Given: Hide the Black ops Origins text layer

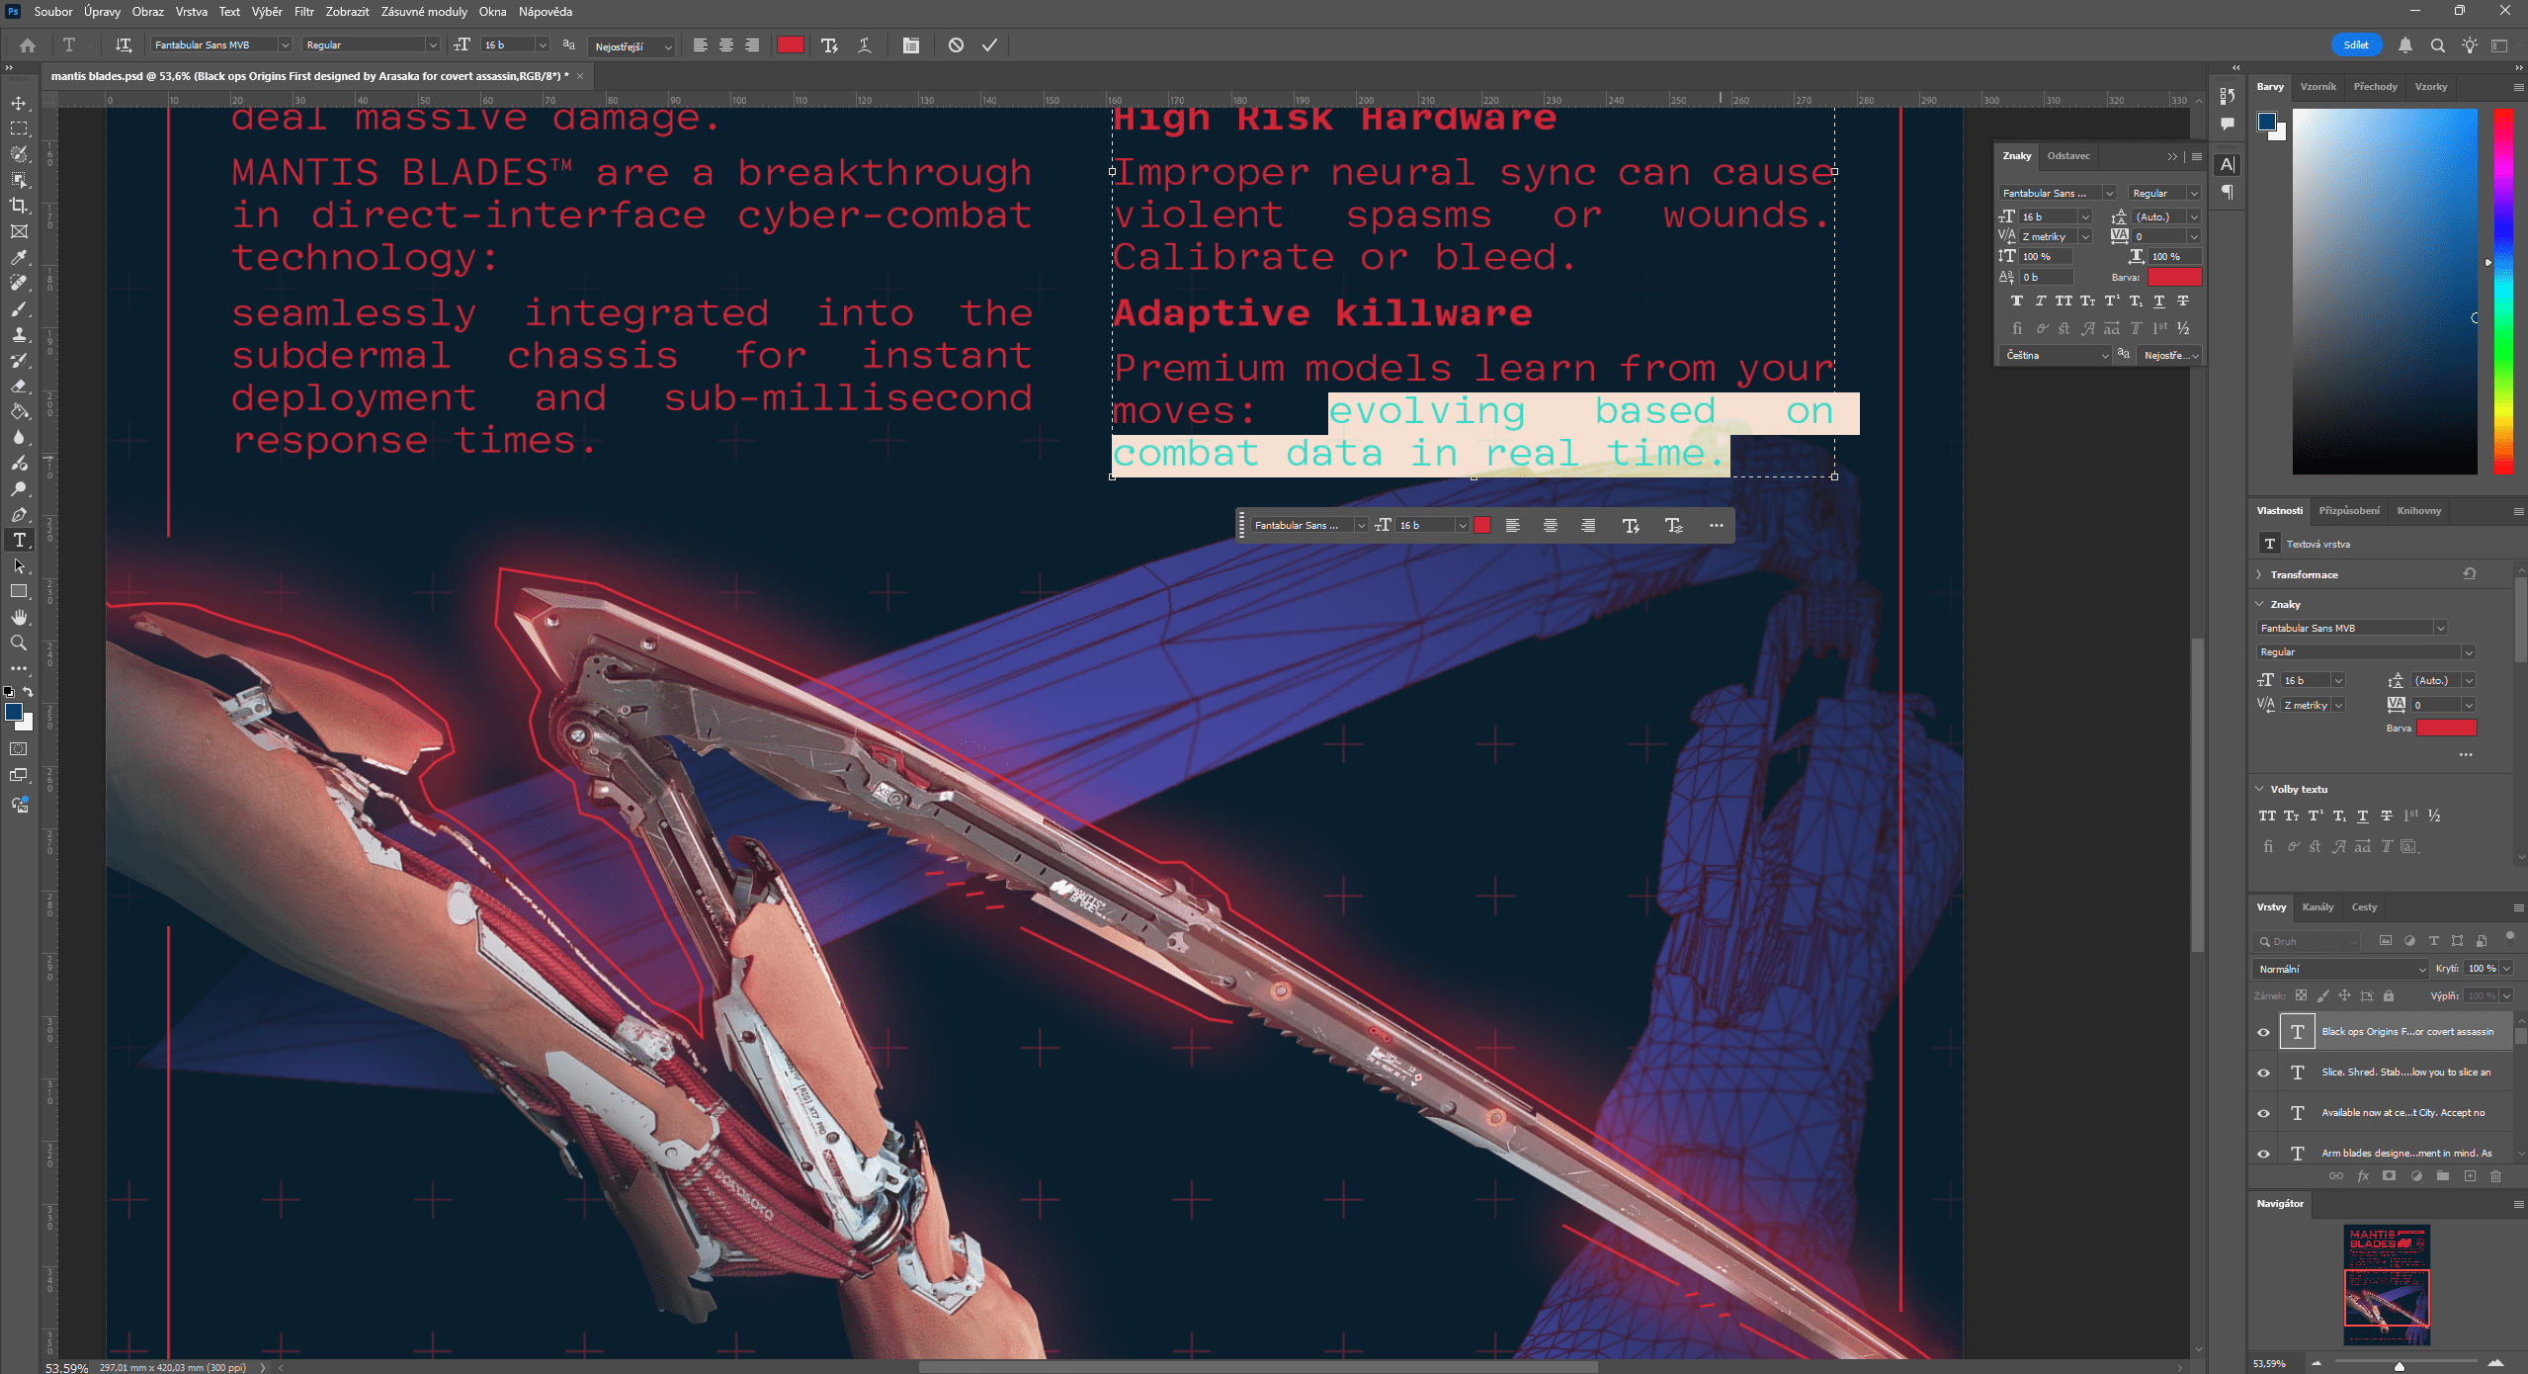Looking at the screenshot, I should [2264, 1032].
